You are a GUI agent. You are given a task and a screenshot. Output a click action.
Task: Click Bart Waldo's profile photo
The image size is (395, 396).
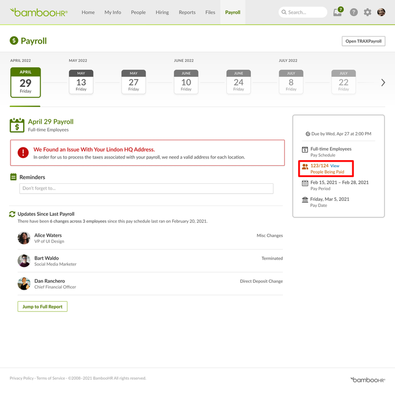pyautogui.click(x=24, y=261)
